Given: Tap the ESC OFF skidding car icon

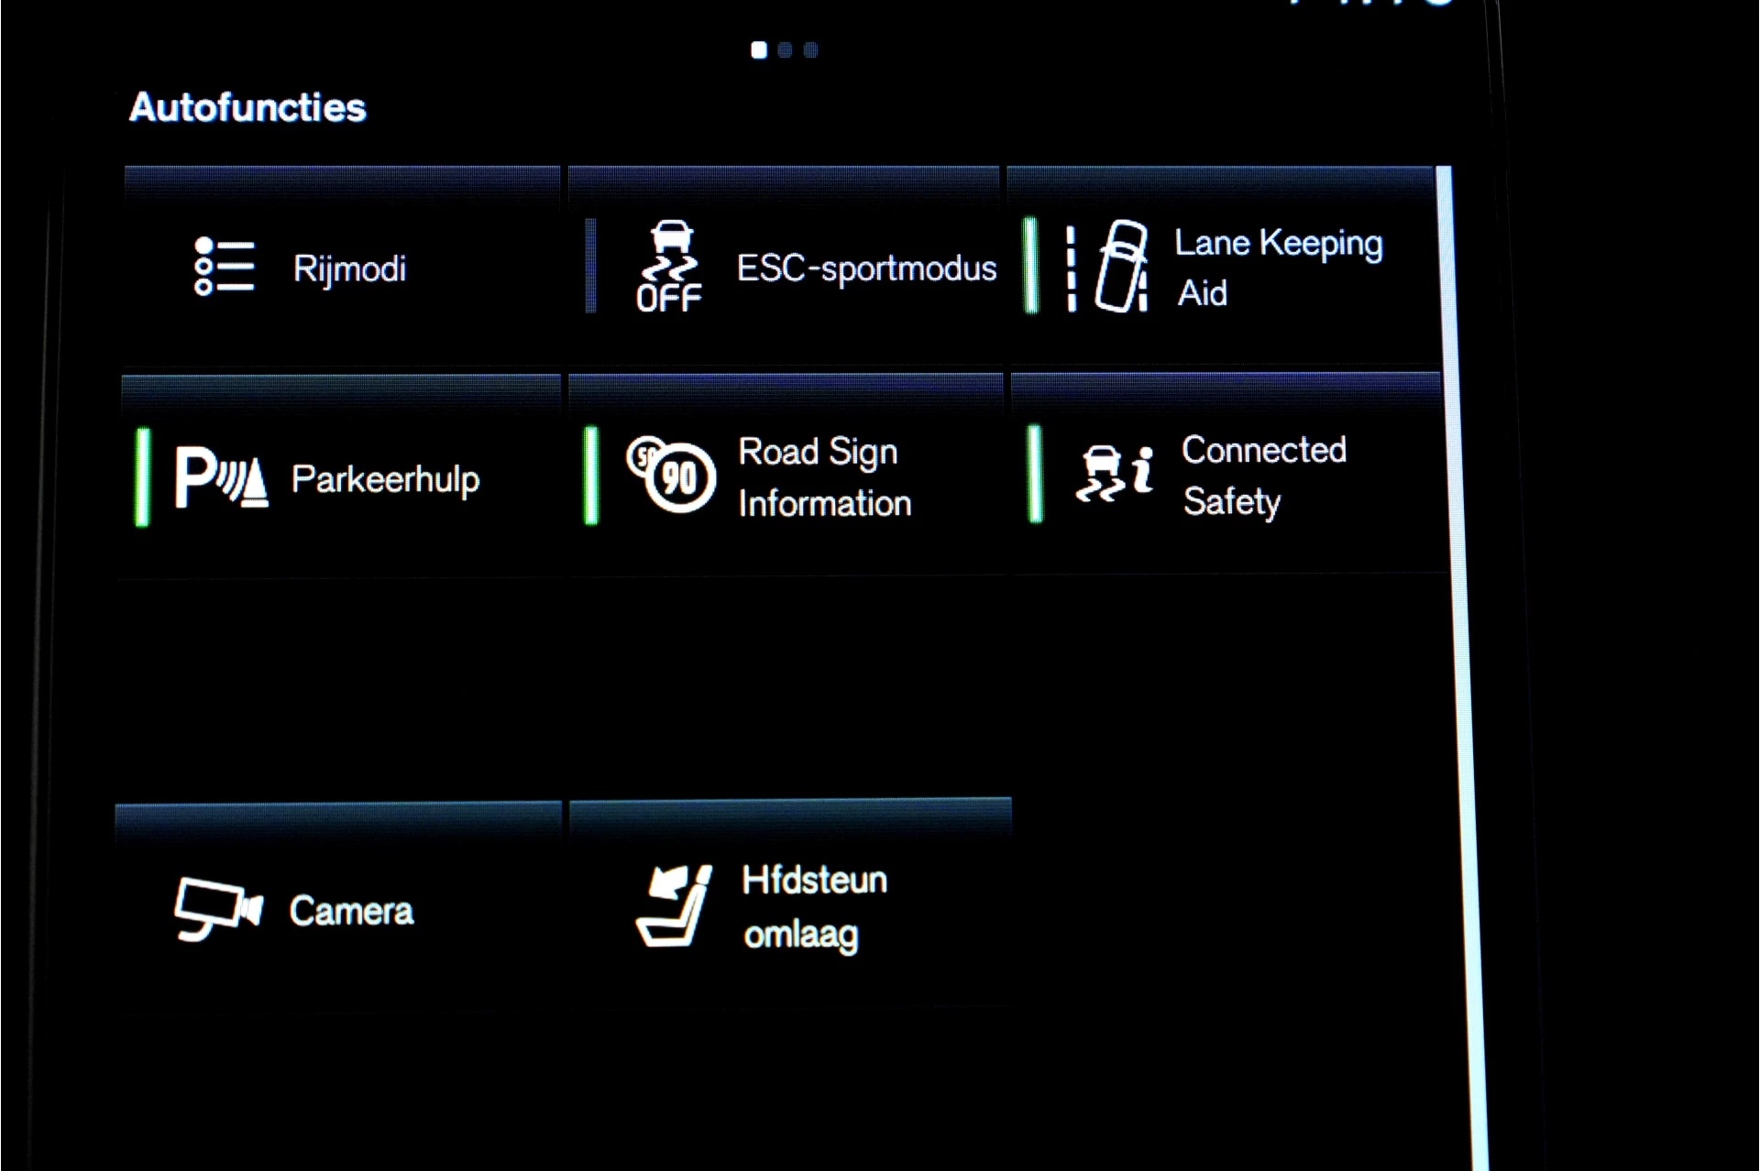Looking at the screenshot, I should coord(670,266).
